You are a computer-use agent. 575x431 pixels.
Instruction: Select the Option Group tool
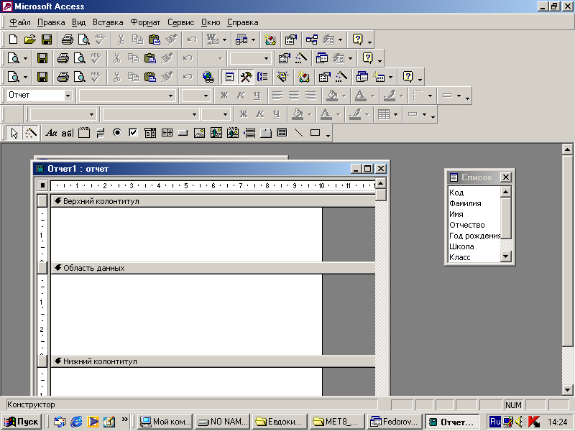click(84, 133)
